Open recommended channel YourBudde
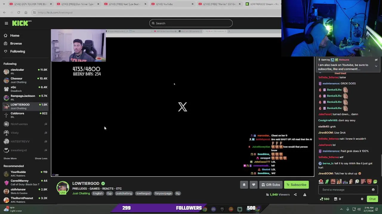Viewport: 382px width, 214px height. 25,174
